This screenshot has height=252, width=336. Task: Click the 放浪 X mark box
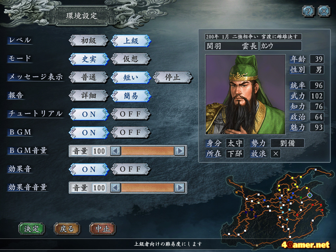point(276,154)
